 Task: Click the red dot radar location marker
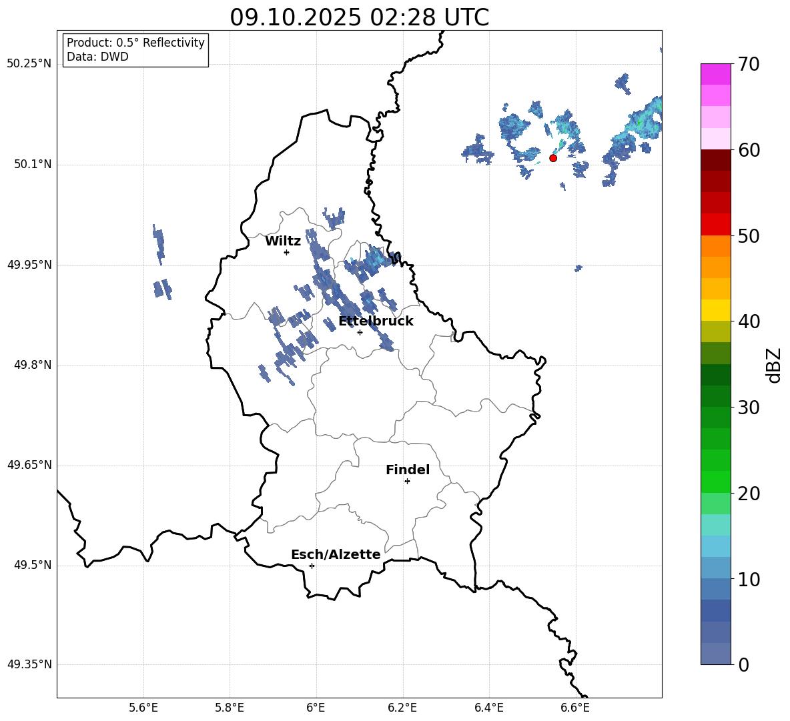tap(552, 158)
